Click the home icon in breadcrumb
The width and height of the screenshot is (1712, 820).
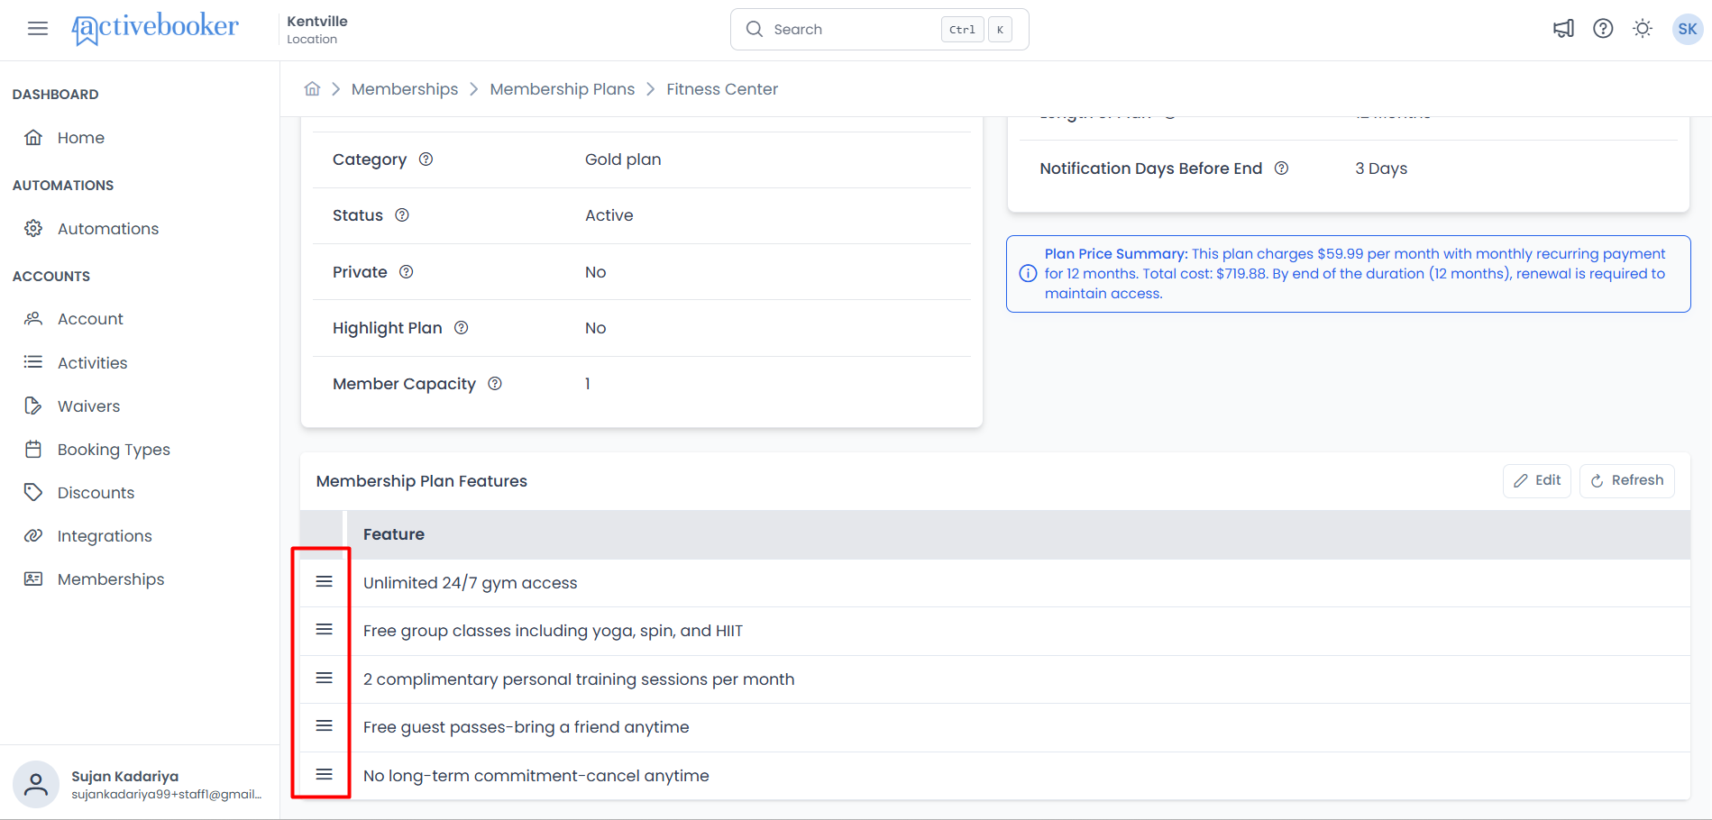312,88
